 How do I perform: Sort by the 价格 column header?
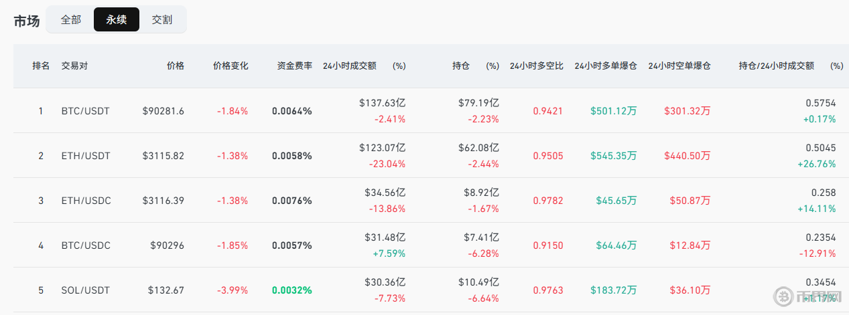(175, 66)
